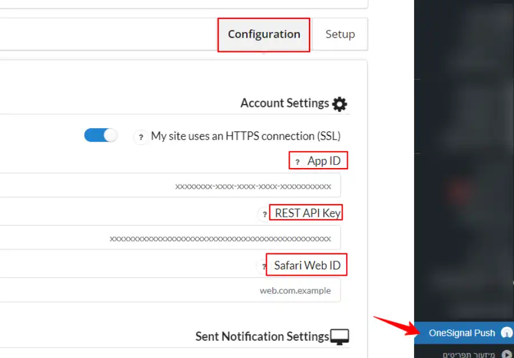Screen dimensions: 514x358
Task: Click the Account Settings heading
Action: click(284, 103)
